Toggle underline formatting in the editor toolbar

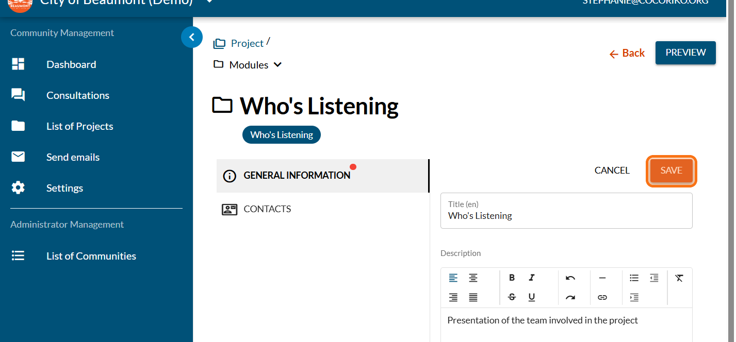531,297
